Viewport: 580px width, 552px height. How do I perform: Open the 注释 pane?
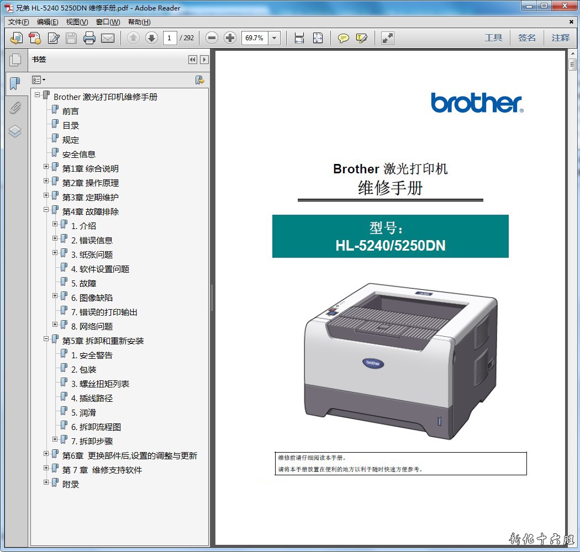coord(560,38)
